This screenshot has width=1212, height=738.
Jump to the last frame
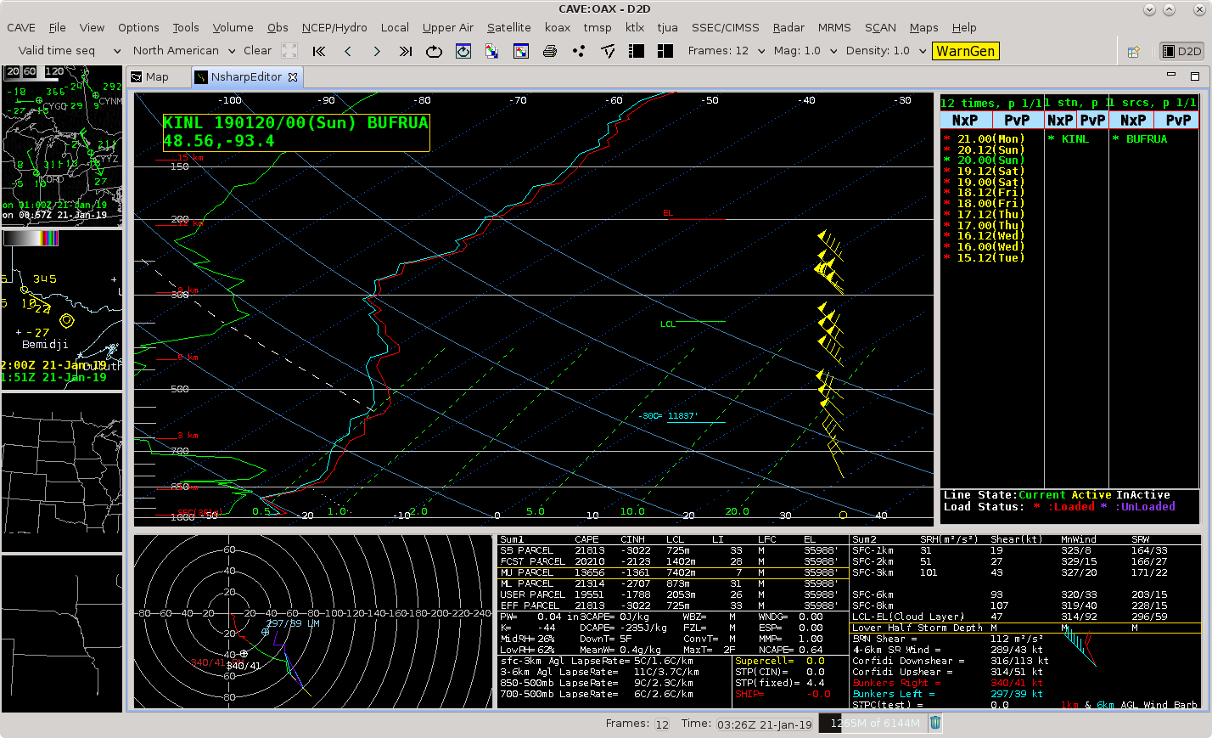[x=406, y=51]
